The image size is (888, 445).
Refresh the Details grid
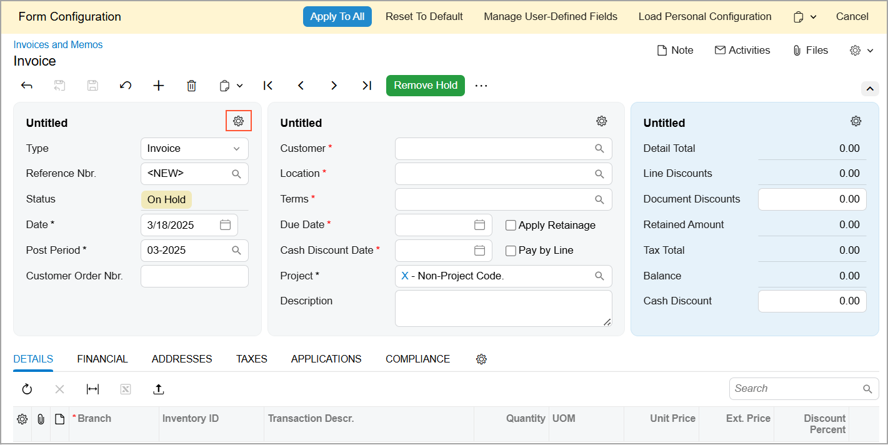click(27, 389)
